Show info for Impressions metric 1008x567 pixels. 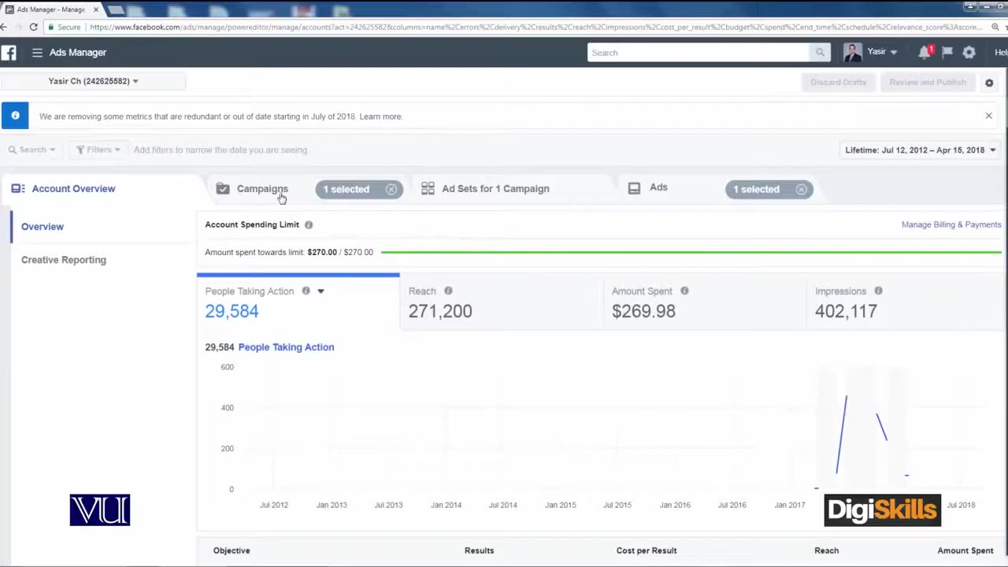(x=878, y=291)
